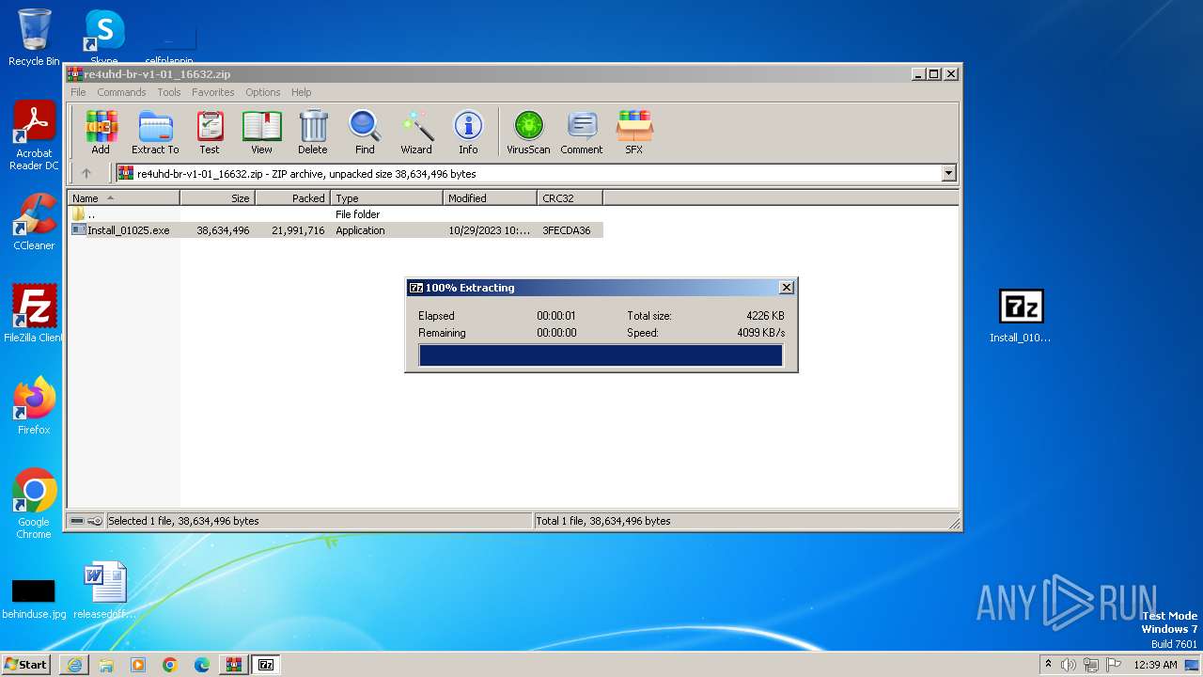Screen dimensions: 1203x677
Task: Click the drive icon in status bar
Action: [77, 521]
